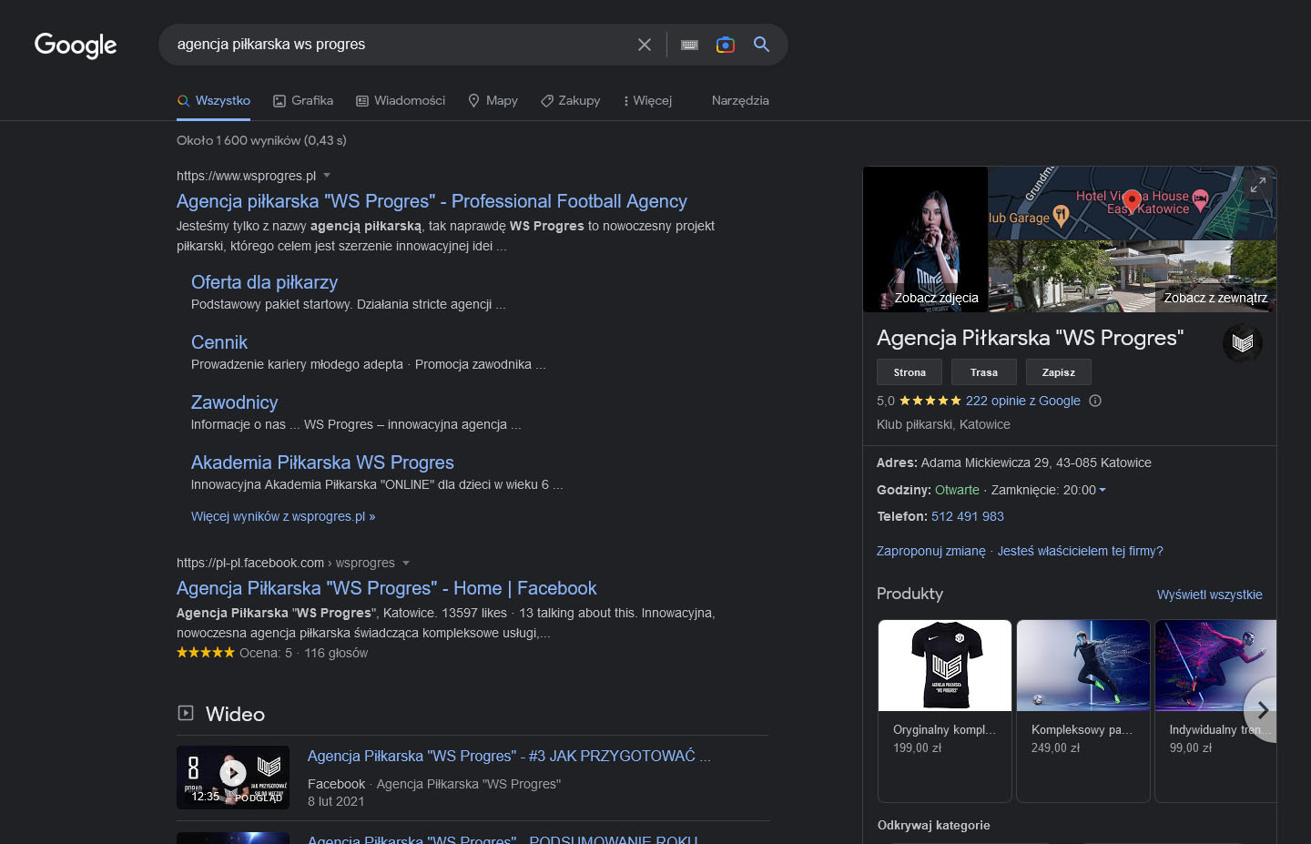Screen dimensions: 1311x844
Task: Click video date '8 lut 2021'
Action: [x=336, y=801]
